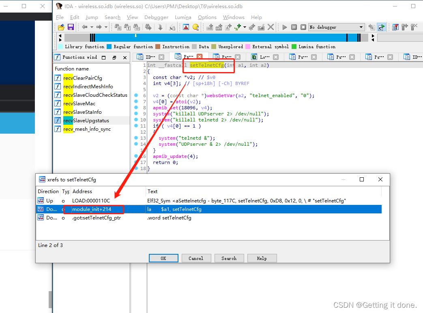Viewport: 423px width, 313px height.
Task: Expand the jump back history dropdown arrow
Action: [92, 27]
